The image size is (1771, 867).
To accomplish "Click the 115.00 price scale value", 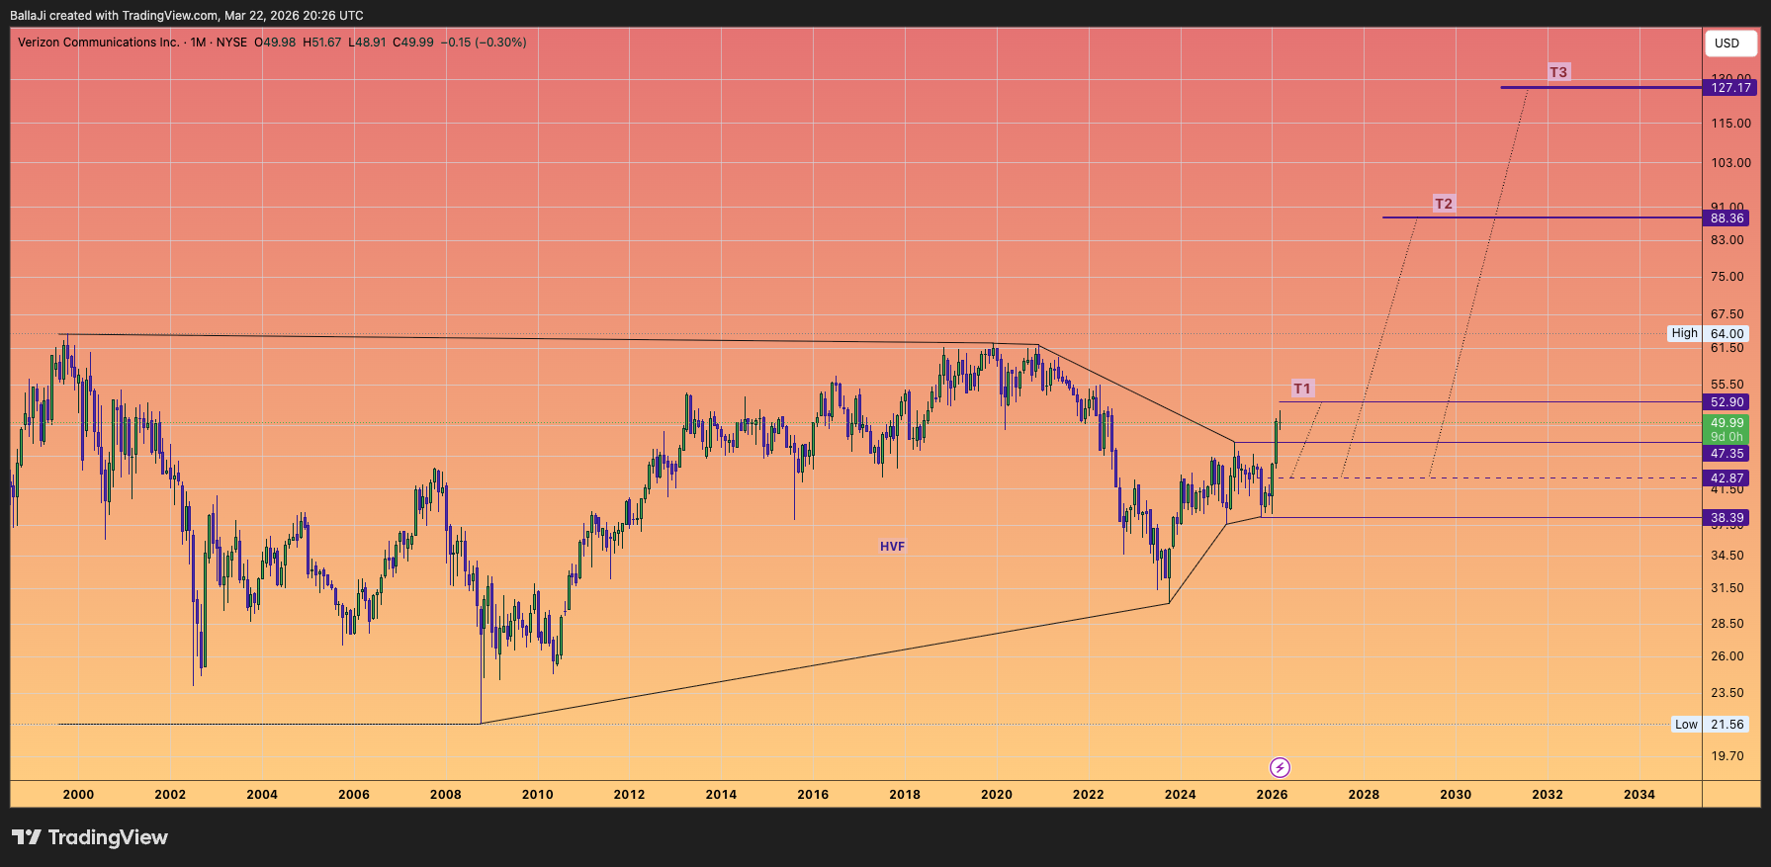I will pyautogui.click(x=1730, y=124).
